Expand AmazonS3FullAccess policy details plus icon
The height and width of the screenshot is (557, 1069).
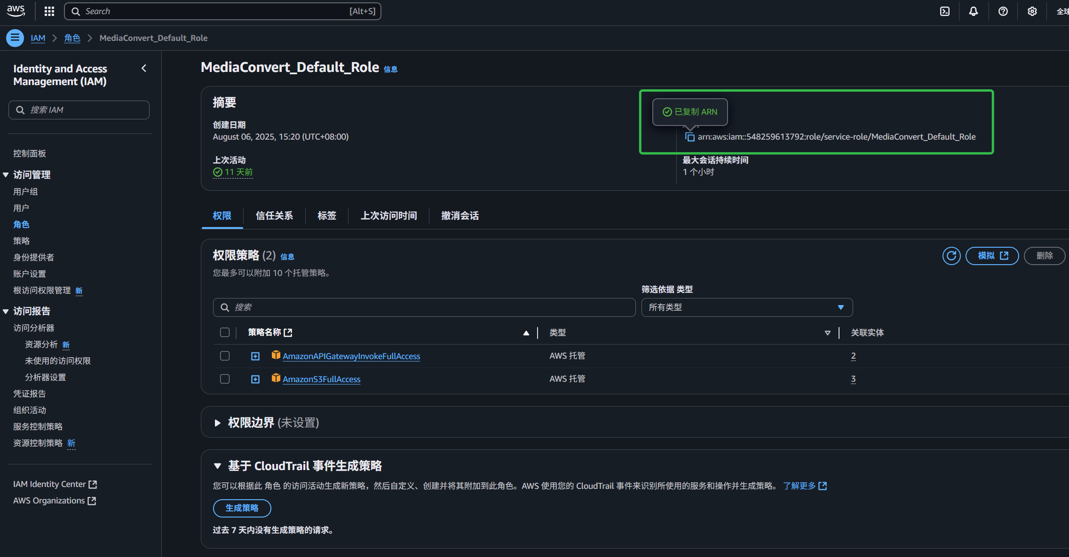255,379
